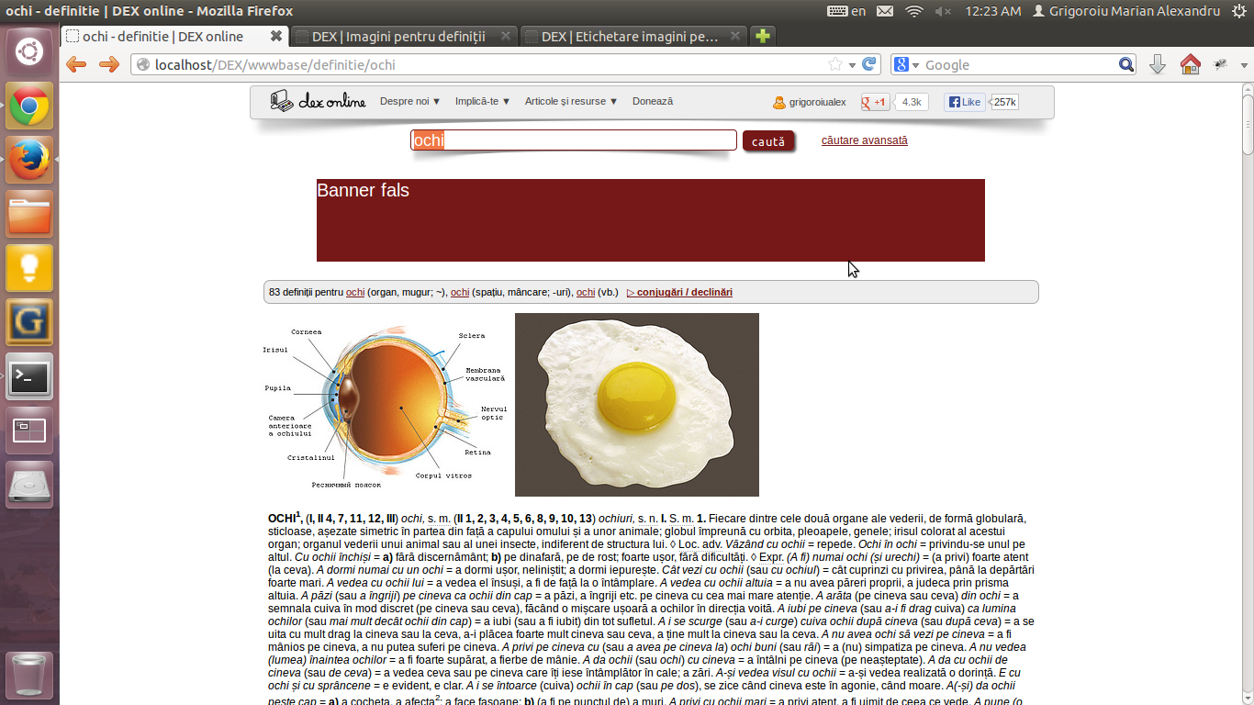Go forward with Firefox forward arrow

coord(108,64)
